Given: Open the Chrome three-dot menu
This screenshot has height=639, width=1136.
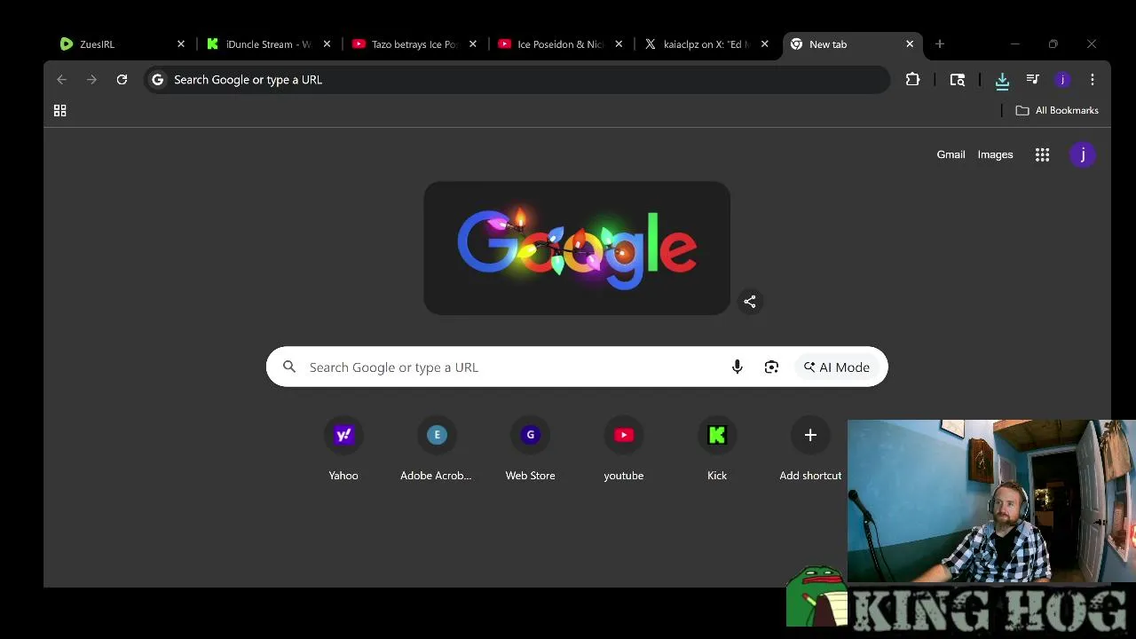Looking at the screenshot, I should [1093, 80].
